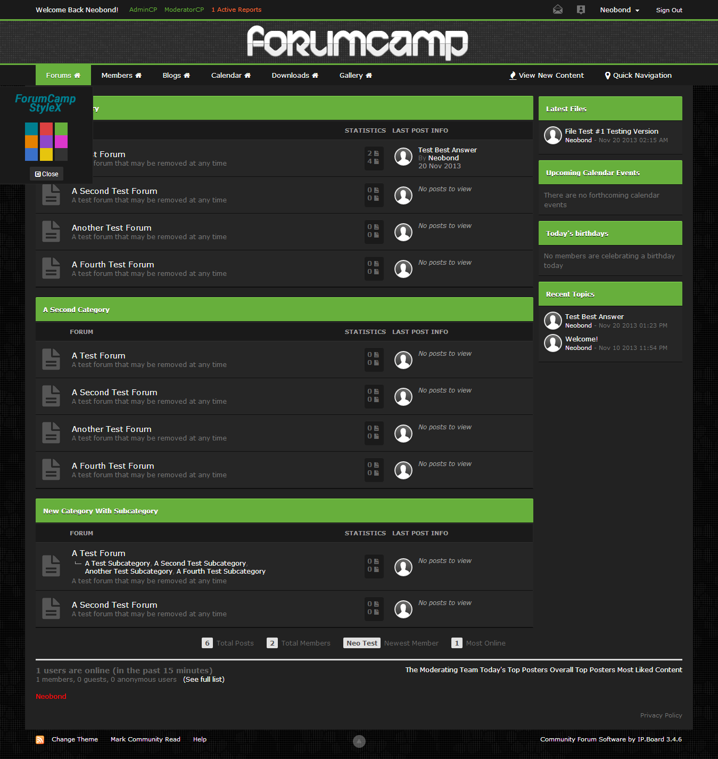
Task: Click A Second Test Forum's icon in A Second Category
Action: tap(51, 396)
